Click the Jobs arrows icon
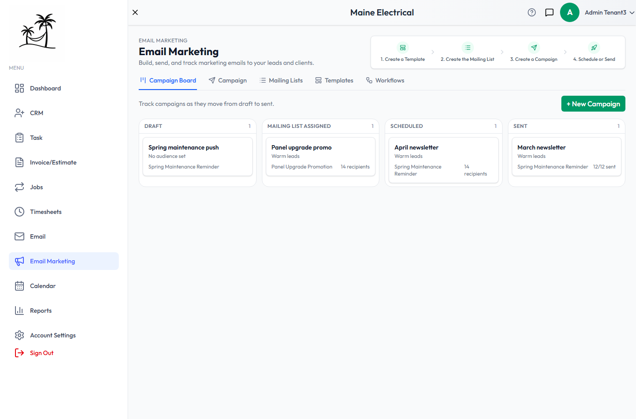The height and width of the screenshot is (419, 636). click(x=19, y=187)
